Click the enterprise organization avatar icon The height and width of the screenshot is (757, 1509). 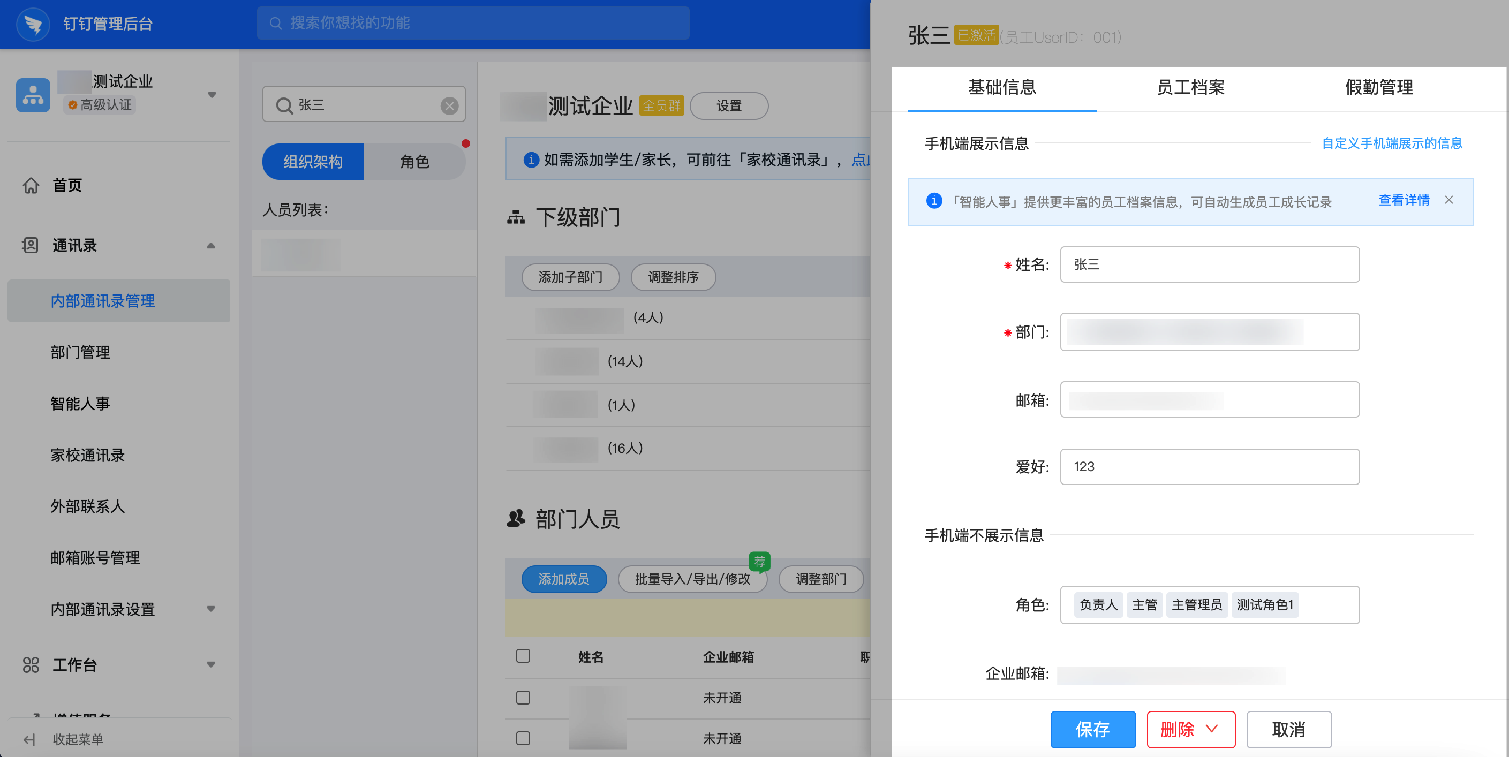click(x=33, y=95)
